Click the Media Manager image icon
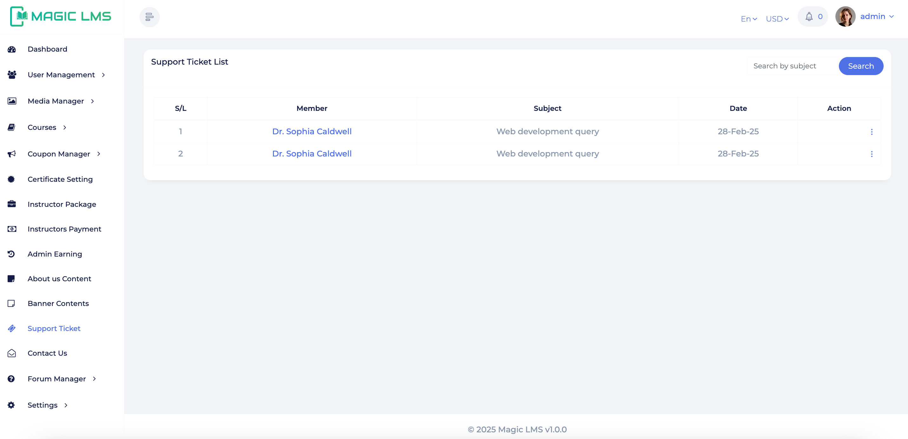 click(12, 101)
